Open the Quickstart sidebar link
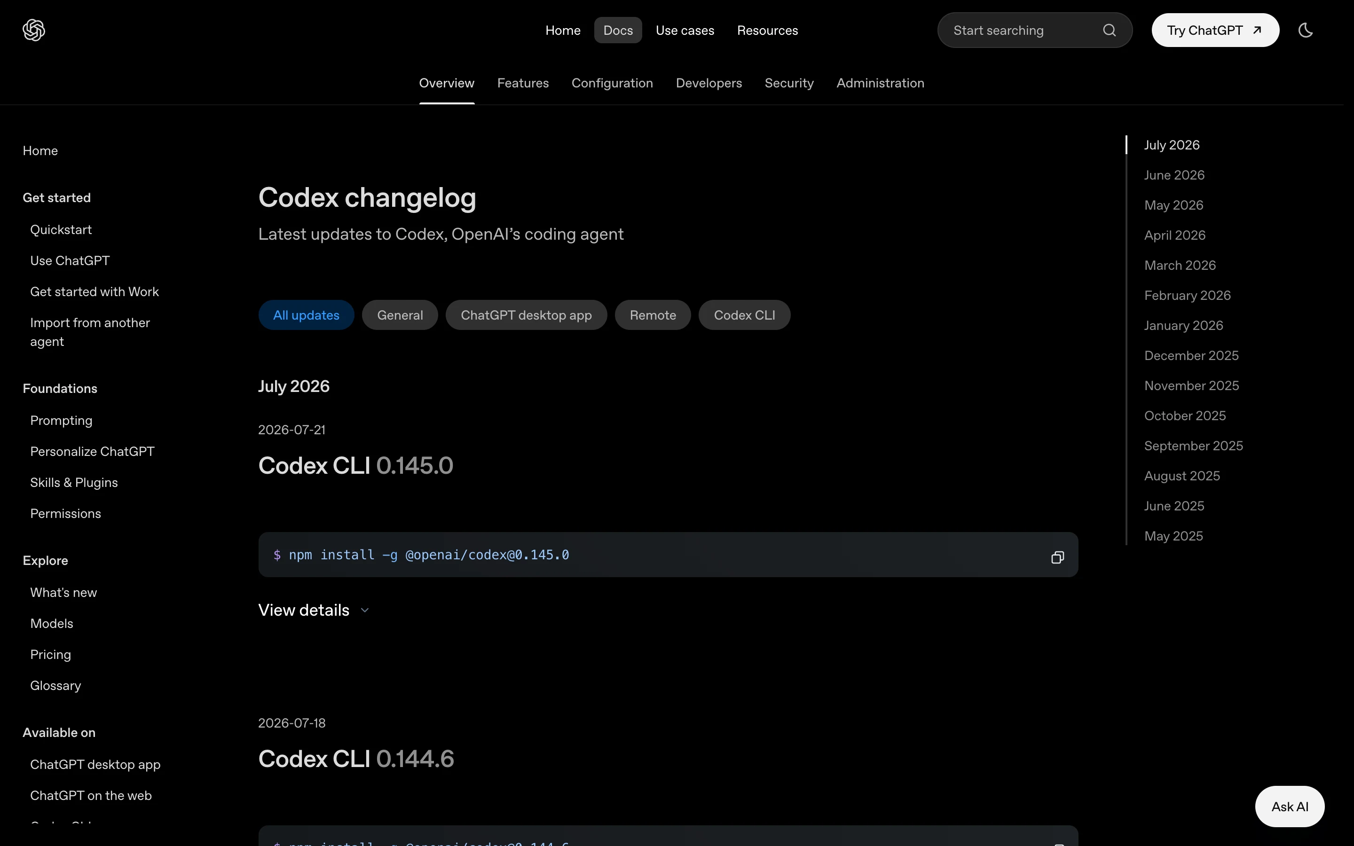This screenshot has width=1354, height=846. tap(61, 230)
